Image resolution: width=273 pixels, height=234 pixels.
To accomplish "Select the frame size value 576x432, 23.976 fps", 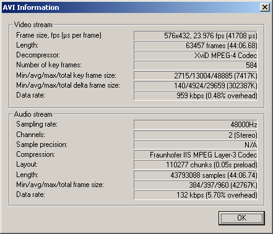I will [x=196, y=36].
